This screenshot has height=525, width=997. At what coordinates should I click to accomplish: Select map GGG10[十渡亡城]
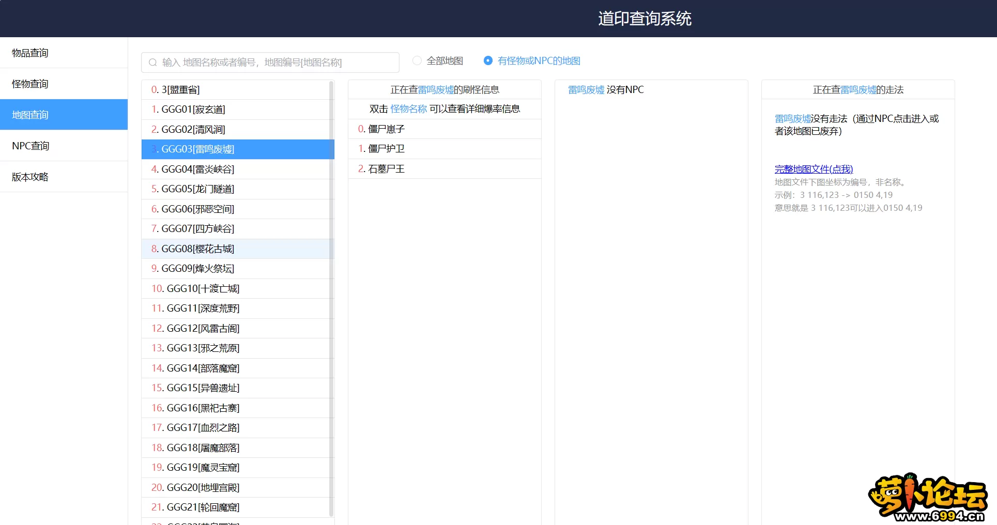(238, 289)
